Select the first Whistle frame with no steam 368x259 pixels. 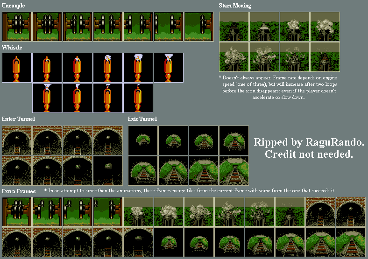(17, 68)
